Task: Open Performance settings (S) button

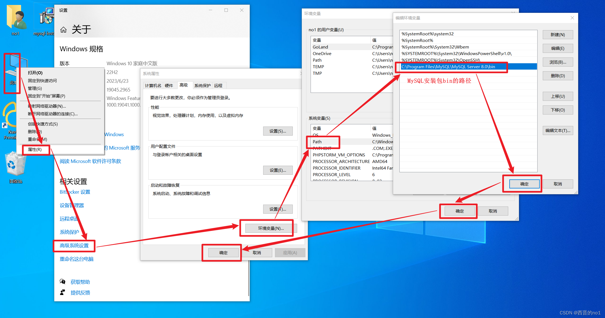Action: [278, 131]
